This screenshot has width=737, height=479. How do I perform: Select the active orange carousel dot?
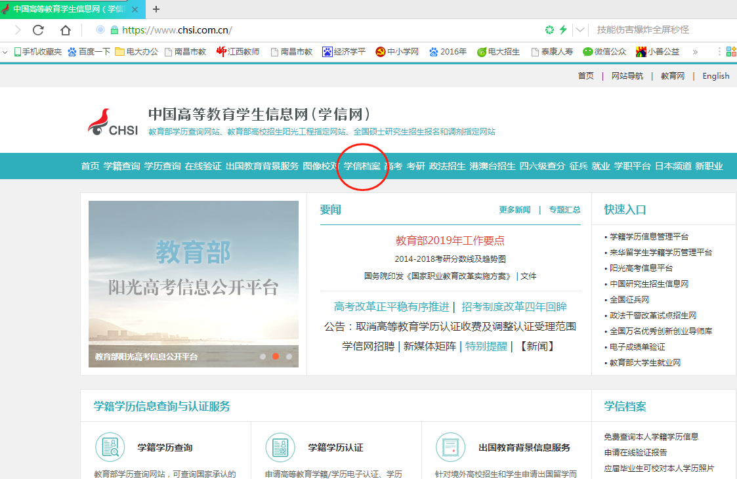[x=276, y=356]
